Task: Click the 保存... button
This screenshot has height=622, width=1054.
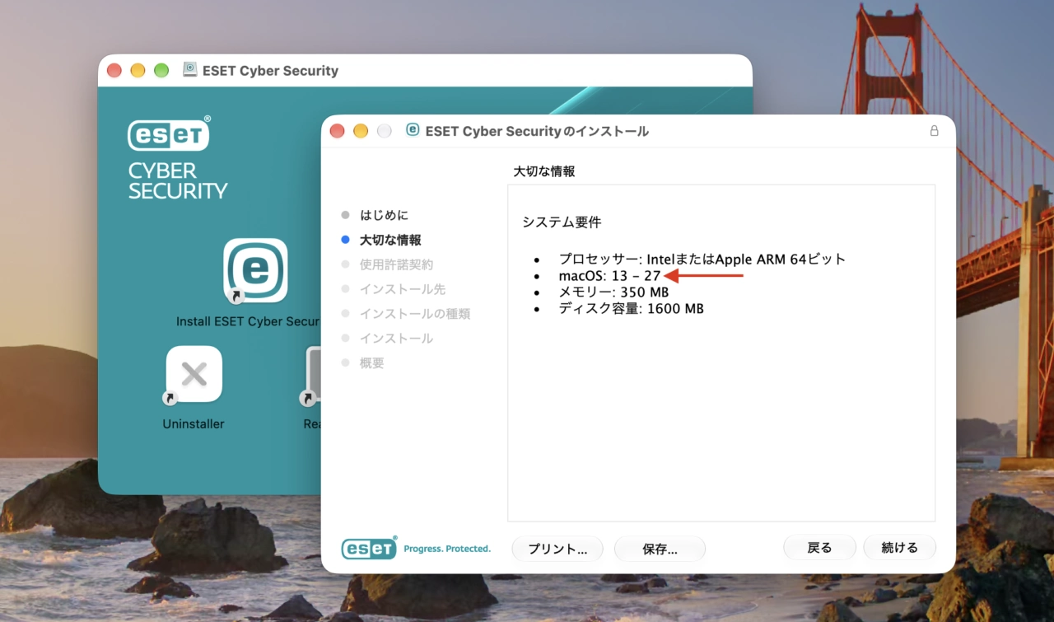Action: [x=660, y=549]
